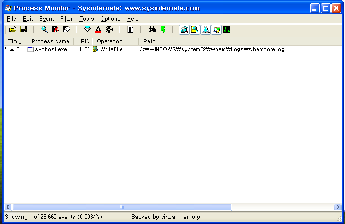Open the Edit menu
The width and height of the screenshot is (345, 224).
point(28,19)
